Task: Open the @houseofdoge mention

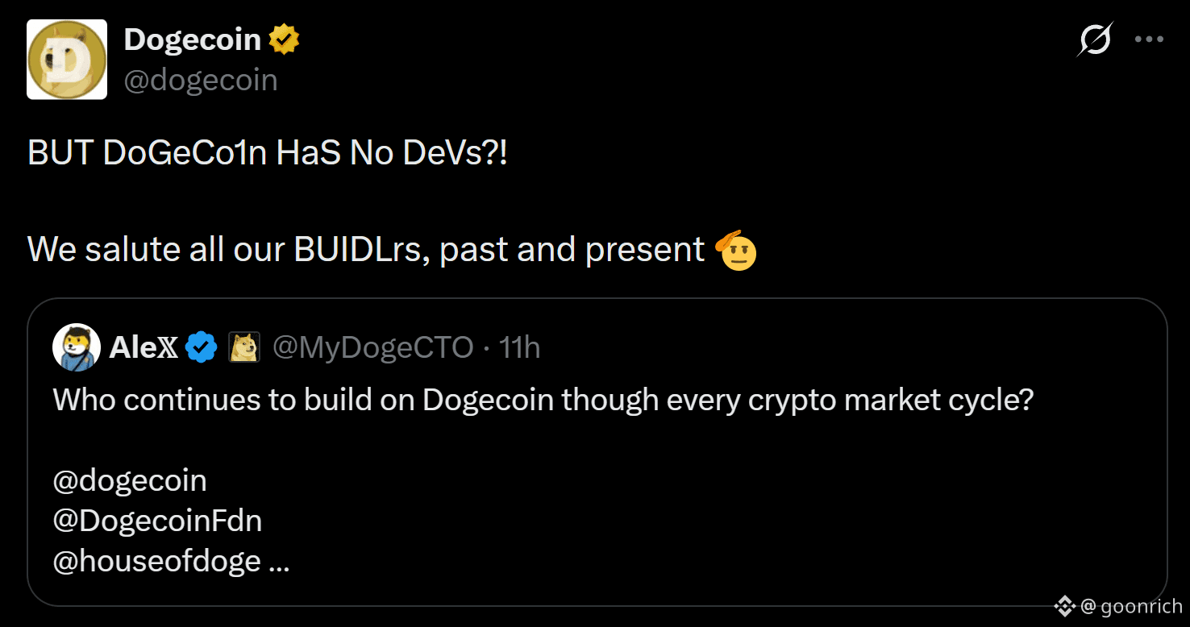Action: click(157, 561)
